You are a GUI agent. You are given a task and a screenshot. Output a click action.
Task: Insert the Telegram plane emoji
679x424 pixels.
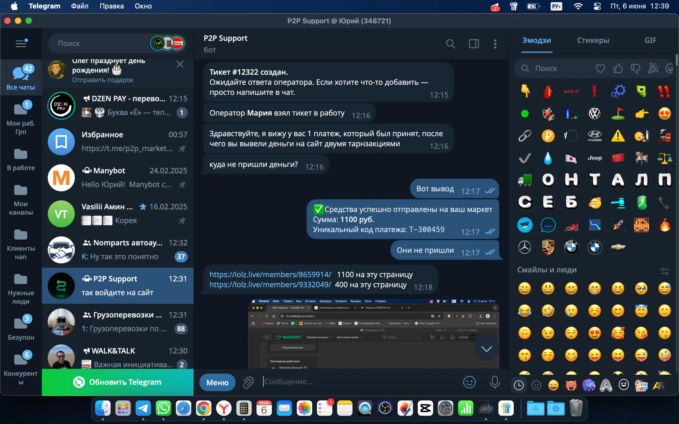pos(525,225)
